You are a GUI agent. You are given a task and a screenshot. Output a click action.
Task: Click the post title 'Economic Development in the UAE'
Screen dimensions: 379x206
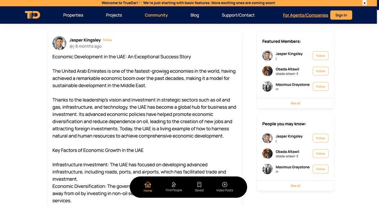coord(121,57)
